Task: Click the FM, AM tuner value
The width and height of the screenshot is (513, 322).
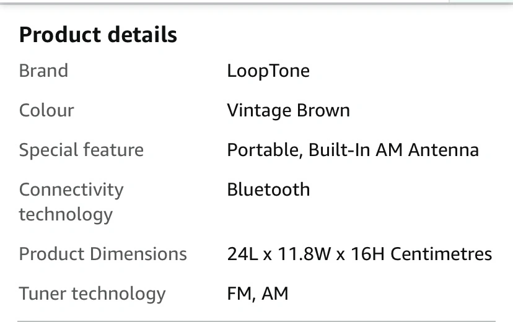Action: click(258, 294)
